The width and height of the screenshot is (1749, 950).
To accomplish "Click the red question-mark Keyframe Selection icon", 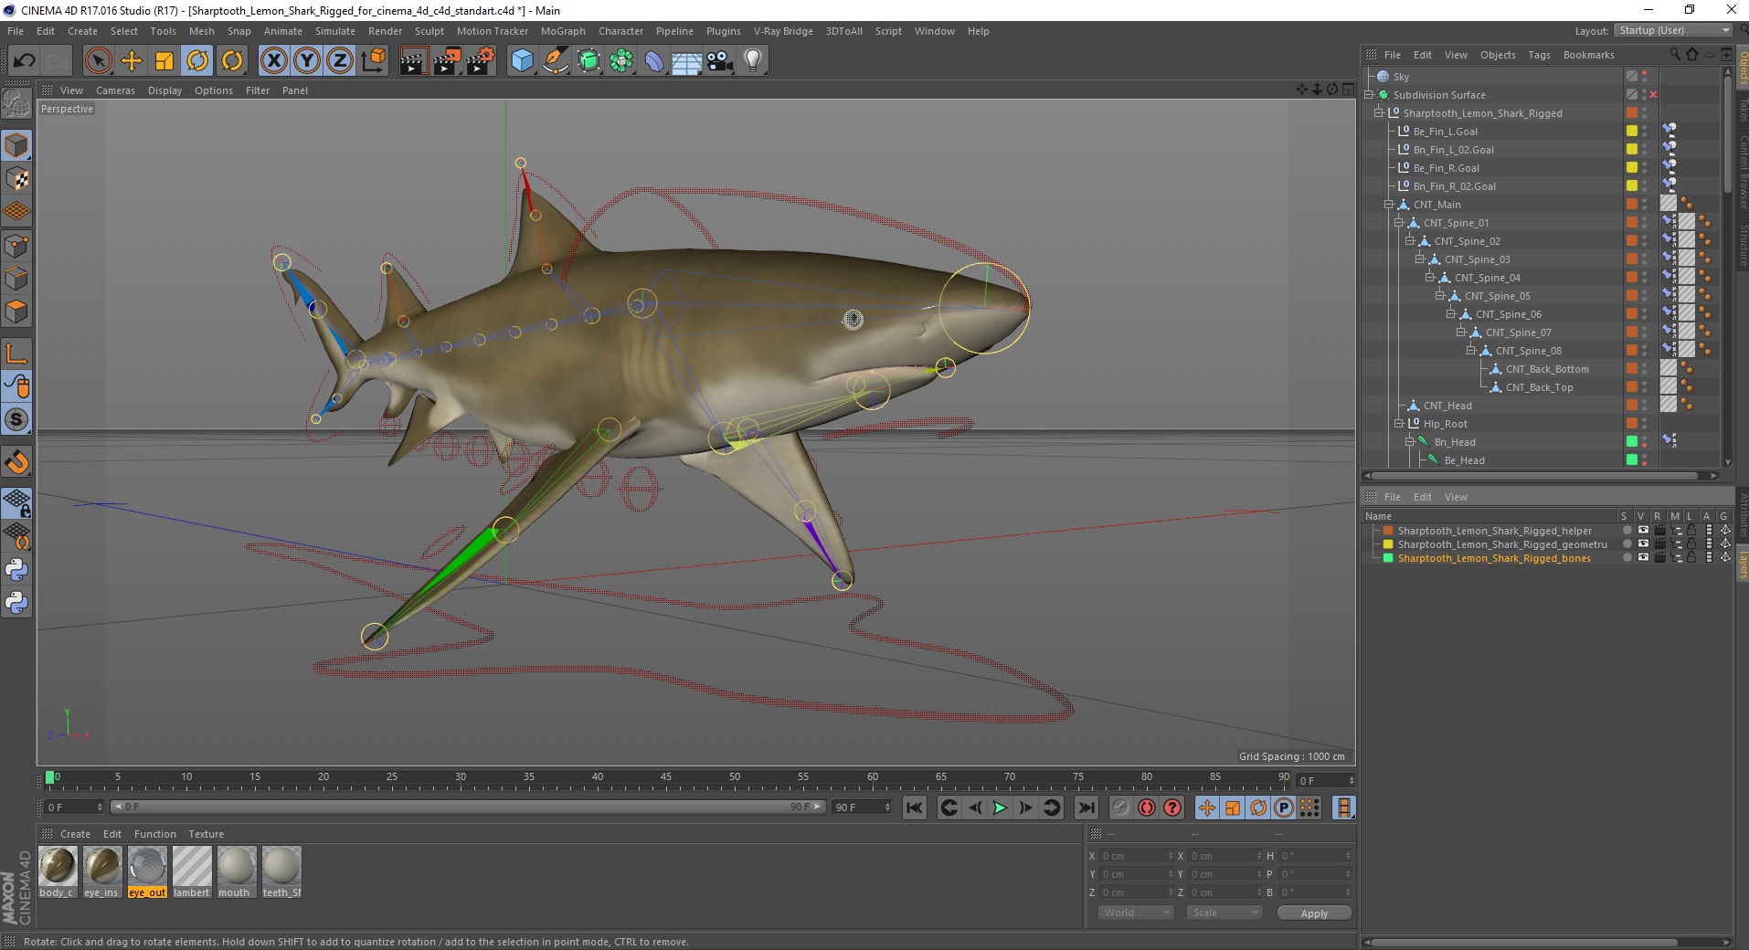I will pos(1171,807).
